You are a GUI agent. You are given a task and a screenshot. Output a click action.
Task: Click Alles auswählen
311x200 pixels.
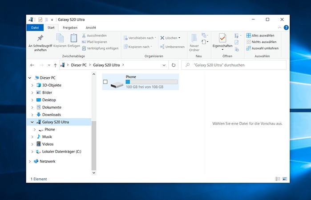260,36
